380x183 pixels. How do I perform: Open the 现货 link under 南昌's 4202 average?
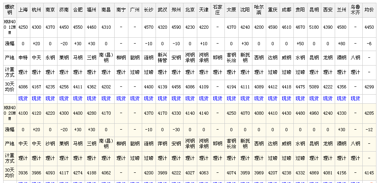(x=106, y=99)
